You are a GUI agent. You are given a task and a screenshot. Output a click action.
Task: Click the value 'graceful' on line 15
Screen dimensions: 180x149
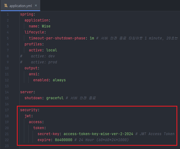pyautogui.click(x=55, y=98)
